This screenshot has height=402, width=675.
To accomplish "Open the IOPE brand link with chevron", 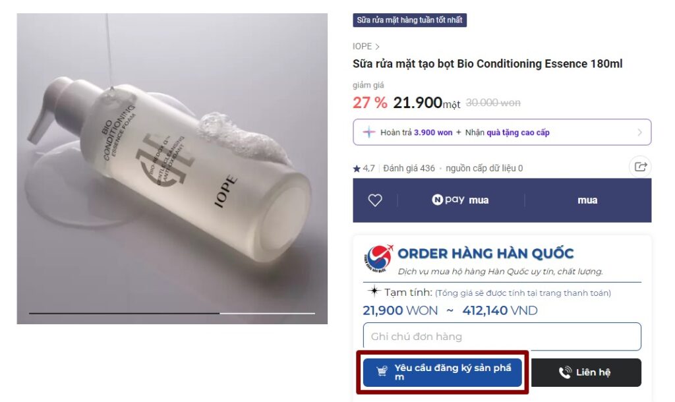I will [366, 47].
